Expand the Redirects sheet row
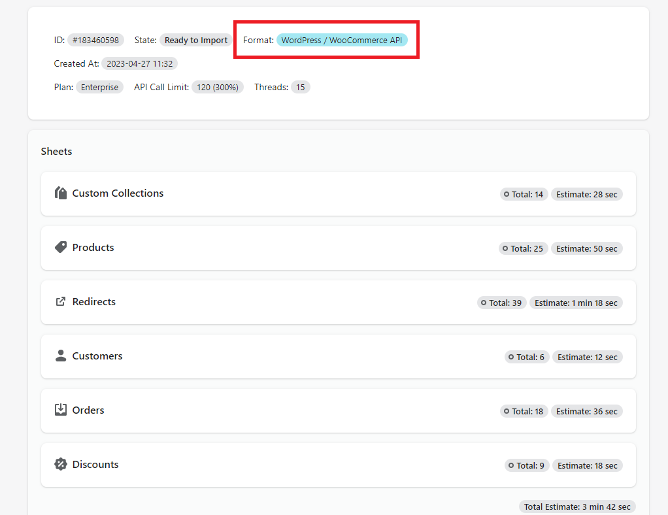Image resolution: width=668 pixels, height=515 pixels. [339, 303]
